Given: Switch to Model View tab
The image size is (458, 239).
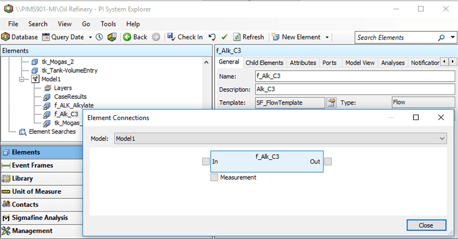Looking at the screenshot, I should pos(360,62).
